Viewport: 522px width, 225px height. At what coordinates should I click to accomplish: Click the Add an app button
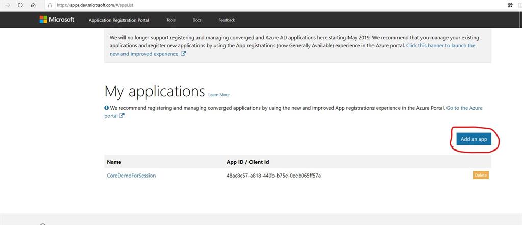[474, 139]
